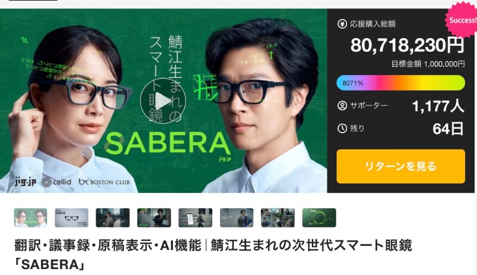
Task: Click the project title mentioning 次世代スマート眼鏡
Action: 213,255
